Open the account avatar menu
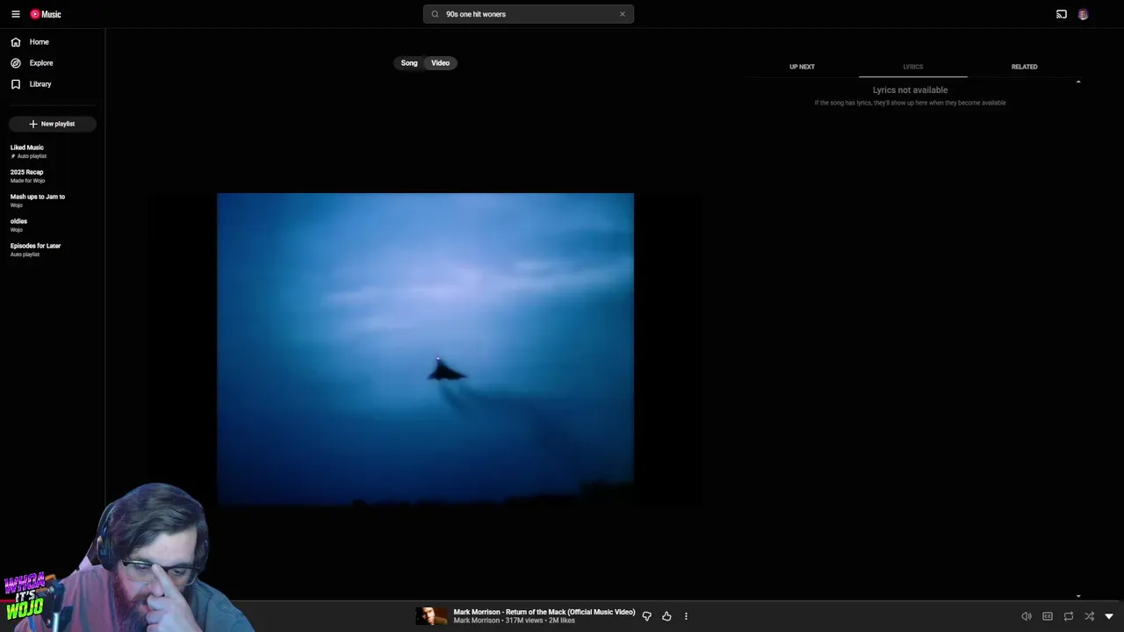The height and width of the screenshot is (632, 1124). (1083, 14)
